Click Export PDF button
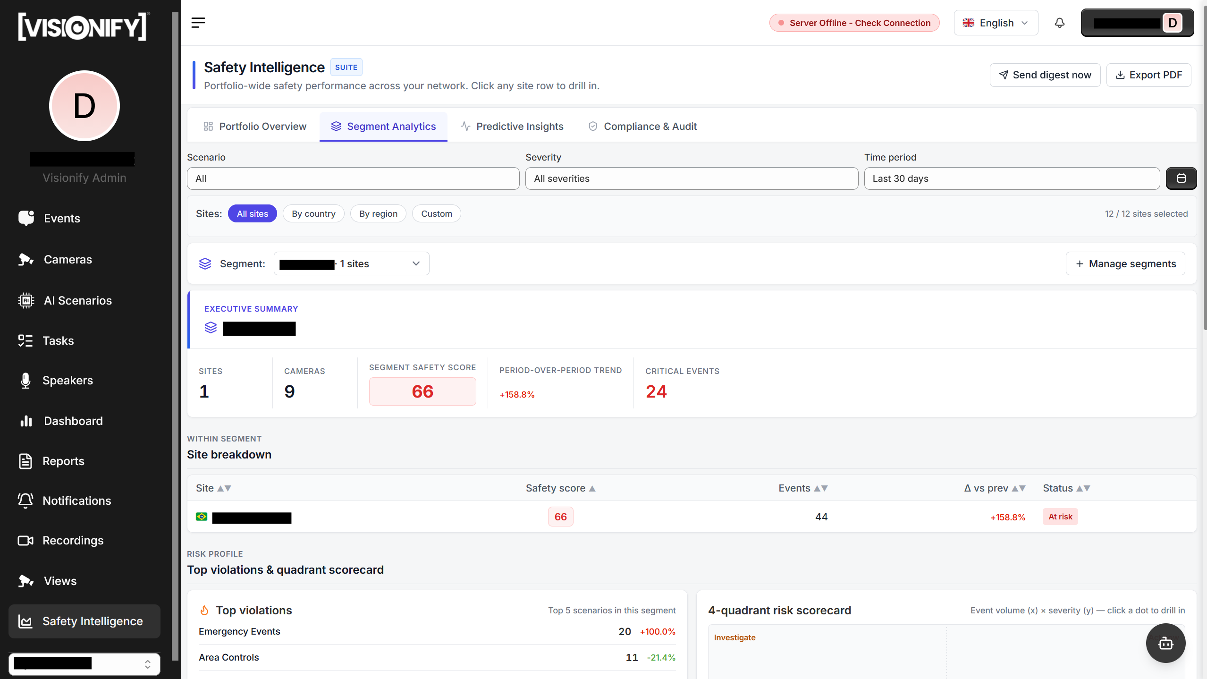1207x679 pixels. tap(1148, 75)
